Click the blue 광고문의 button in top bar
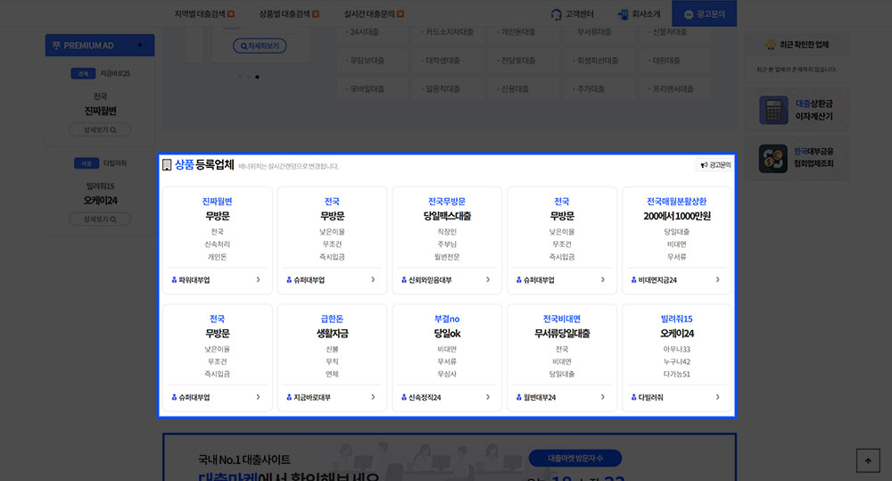The height and width of the screenshot is (481, 892). 704,14
